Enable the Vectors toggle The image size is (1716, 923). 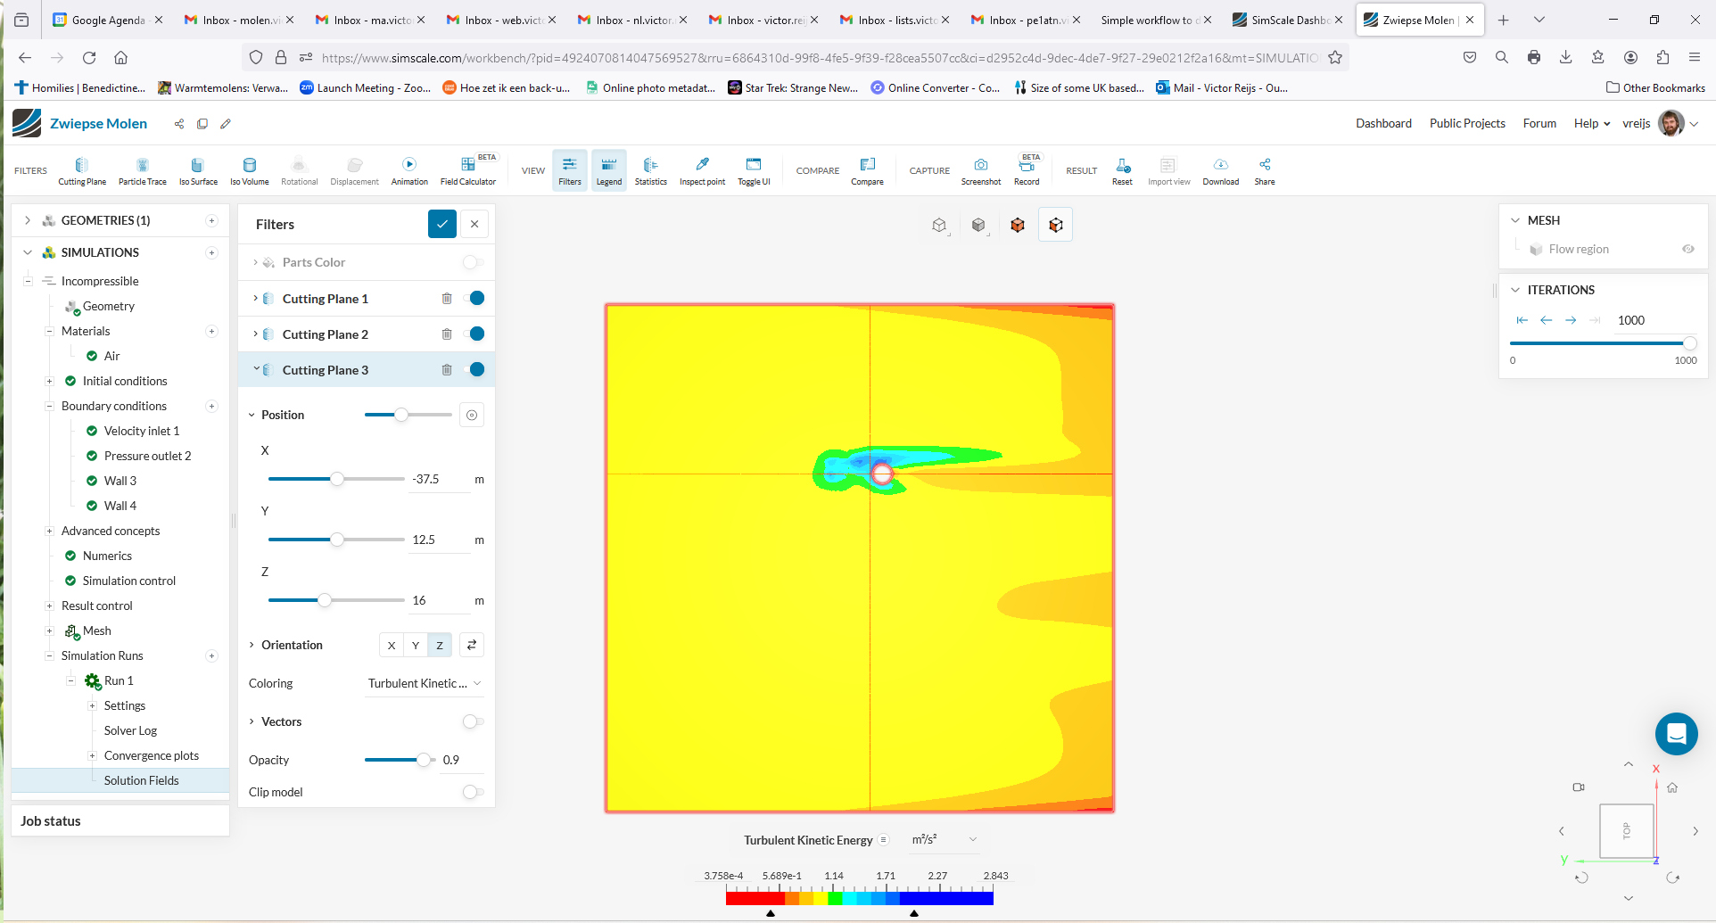pyautogui.click(x=473, y=721)
